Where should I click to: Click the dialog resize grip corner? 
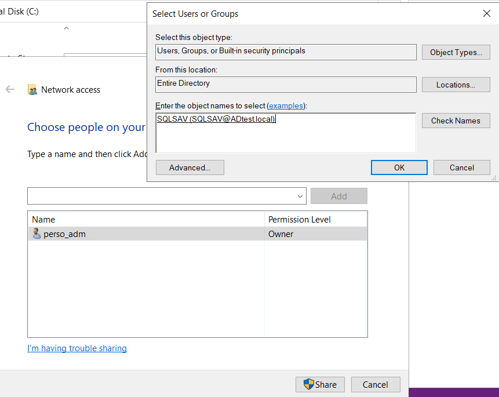pyautogui.click(x=494, y=179)
